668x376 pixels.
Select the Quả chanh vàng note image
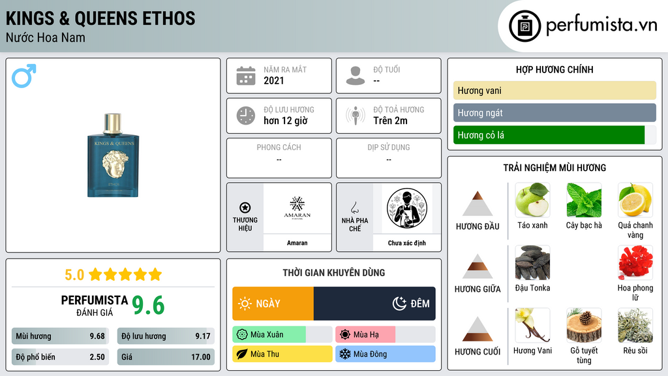point(635,200)
